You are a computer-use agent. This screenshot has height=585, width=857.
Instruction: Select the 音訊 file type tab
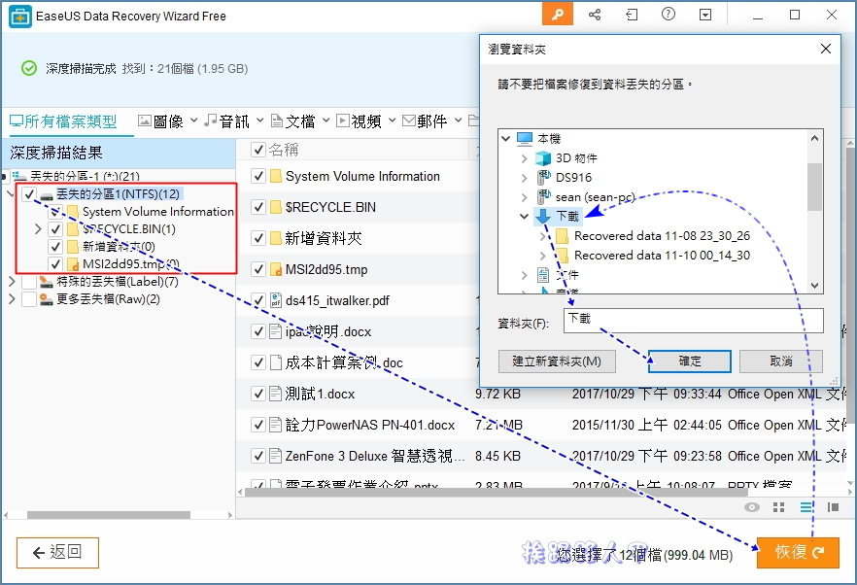[226, 120]
